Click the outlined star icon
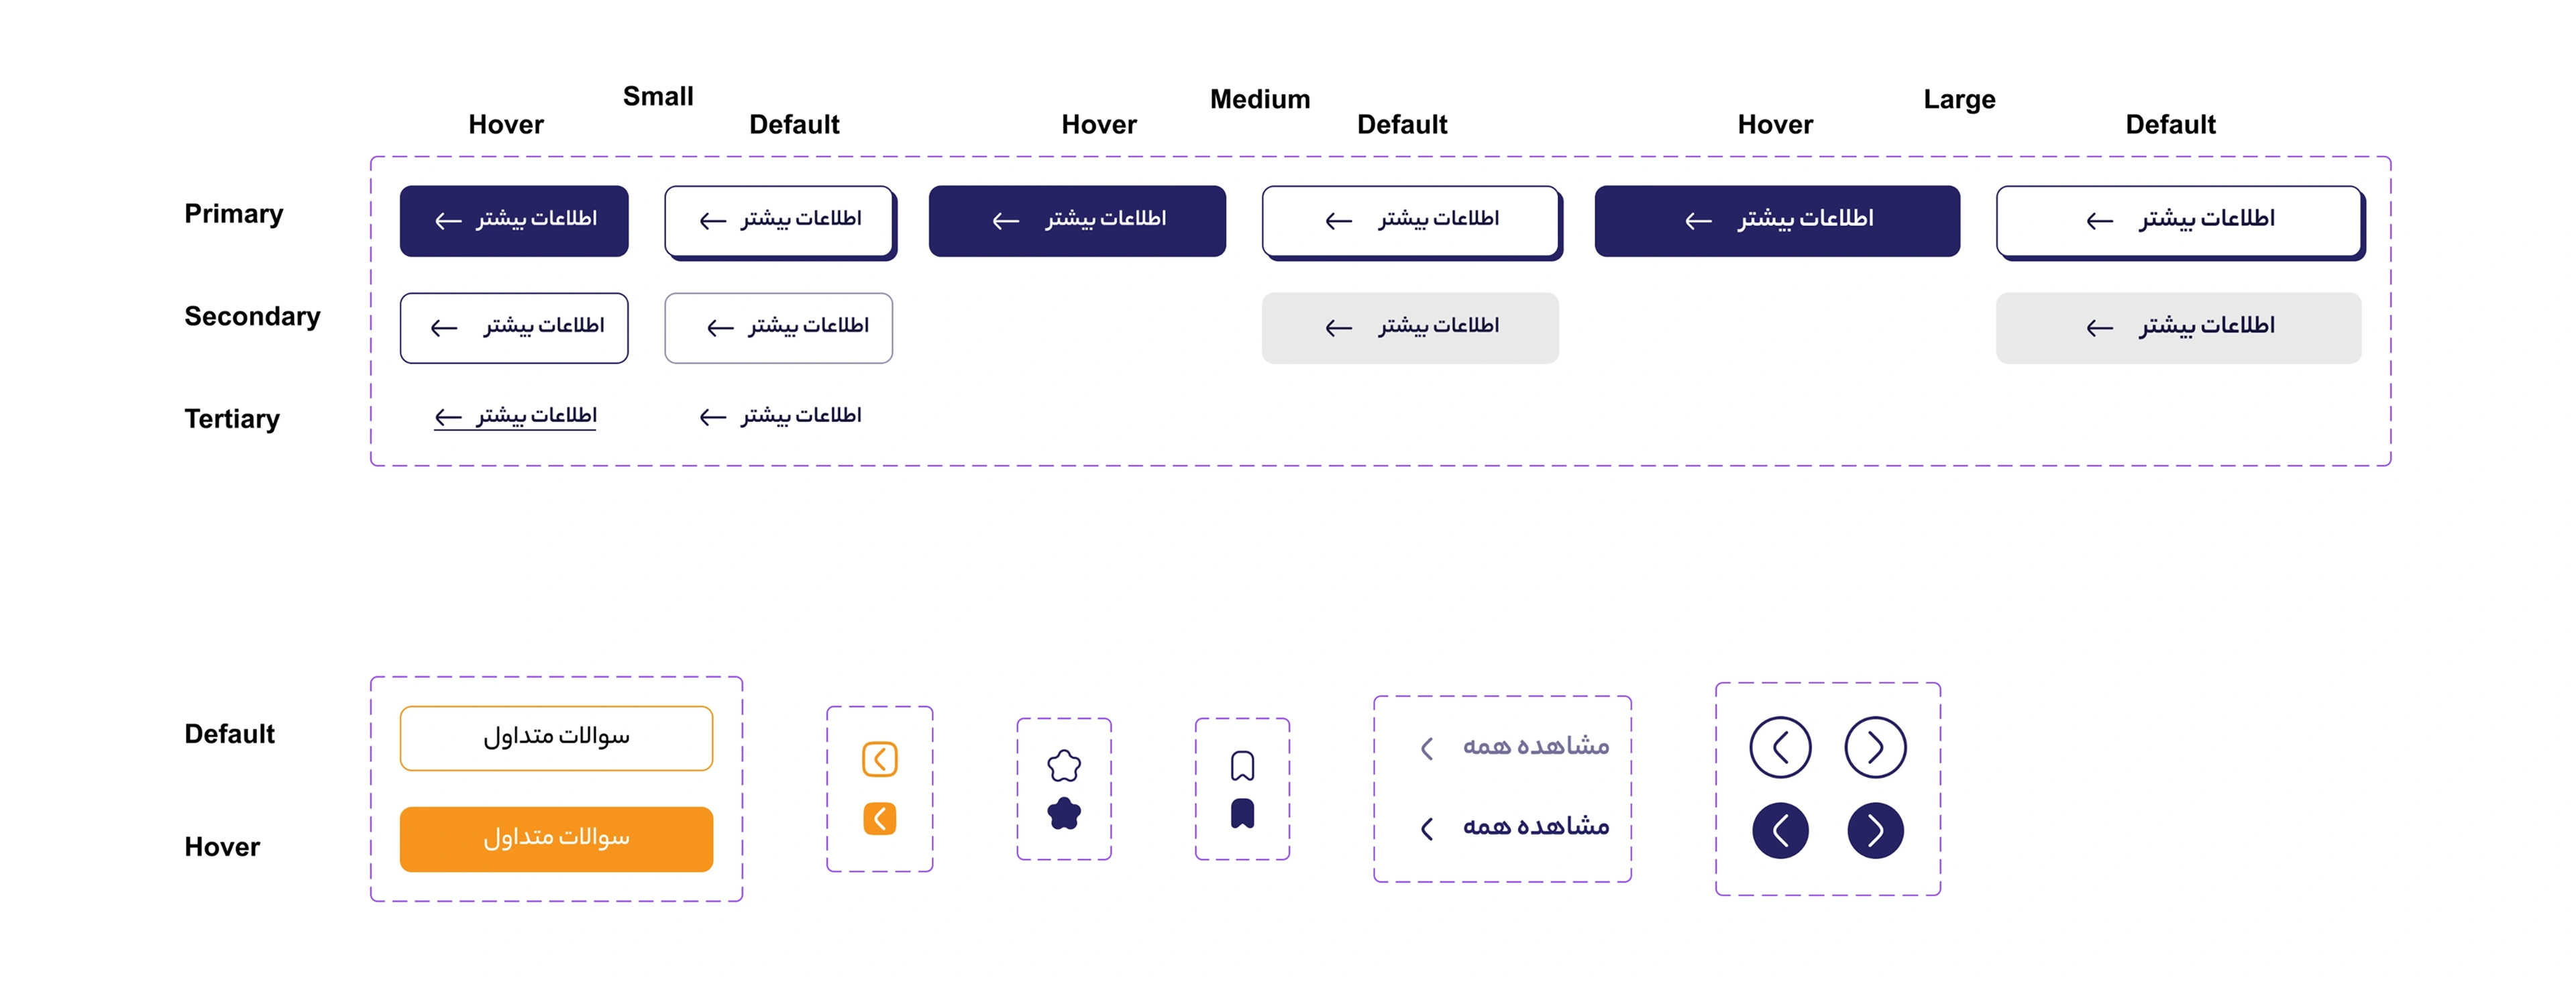 pos(1064,766)
